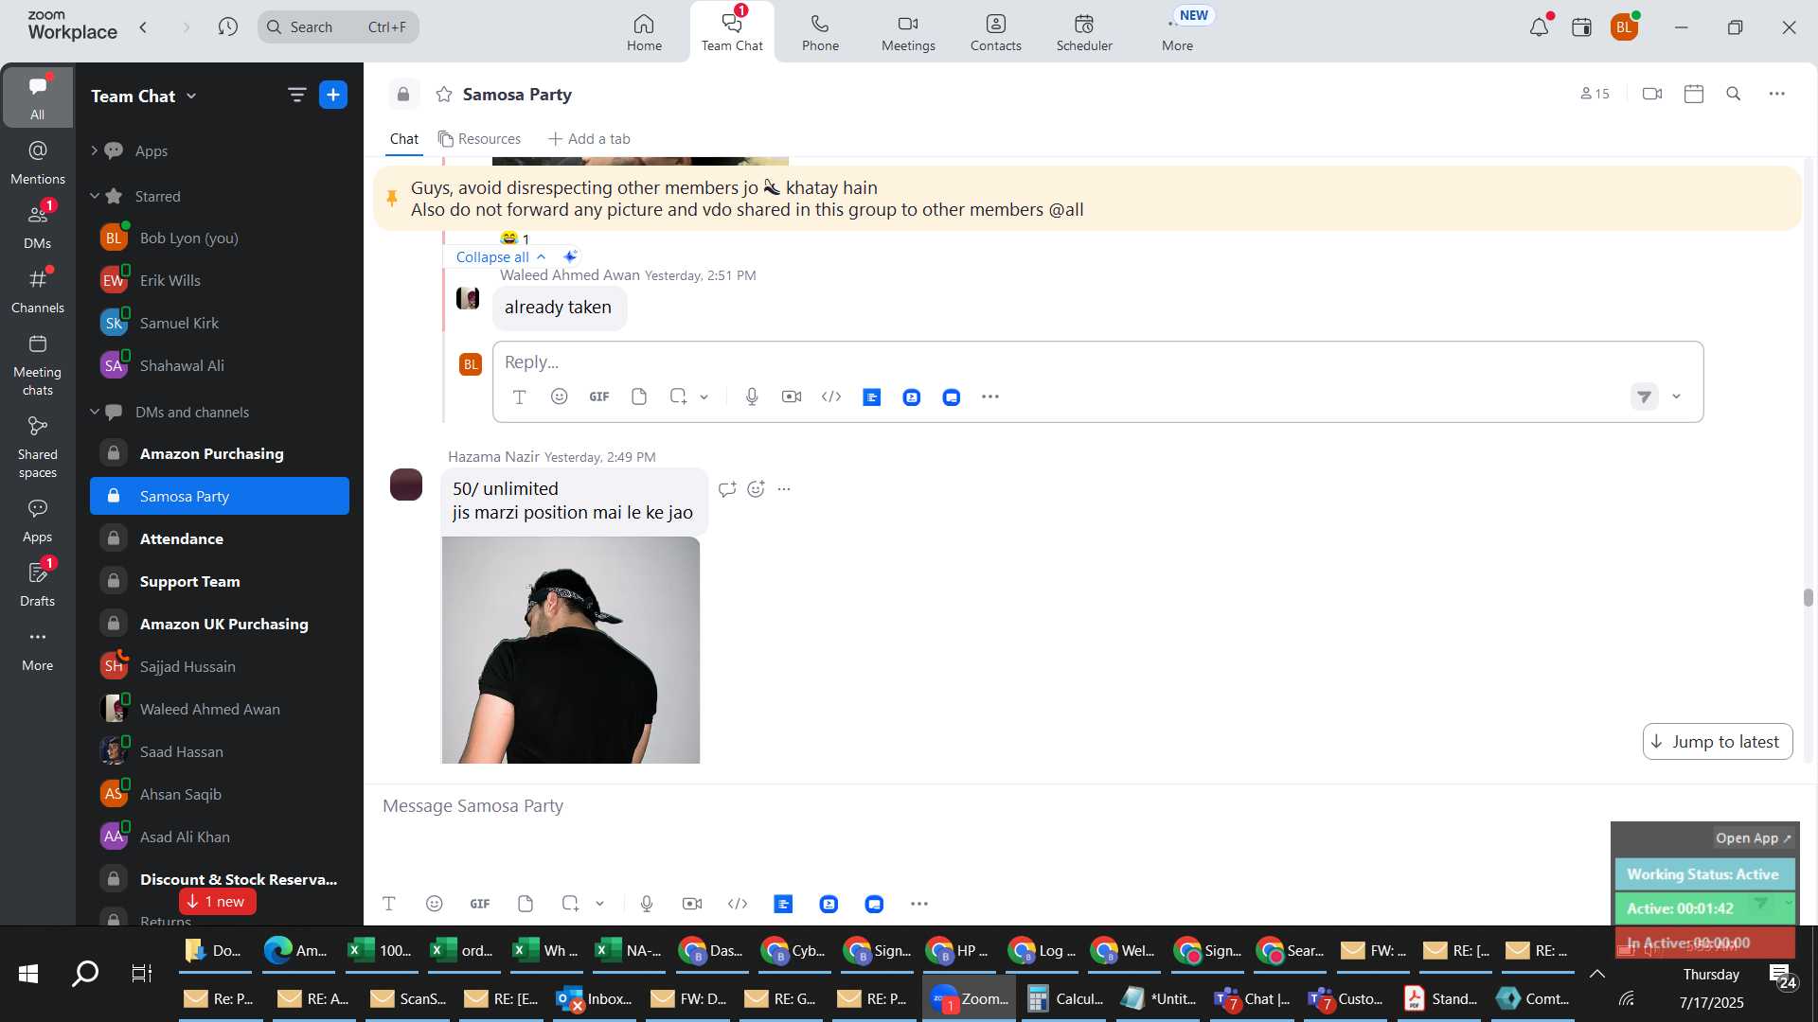Collapse all thread replies
The width and height of the screenshot is (1818, 1022).
[501, 256]
